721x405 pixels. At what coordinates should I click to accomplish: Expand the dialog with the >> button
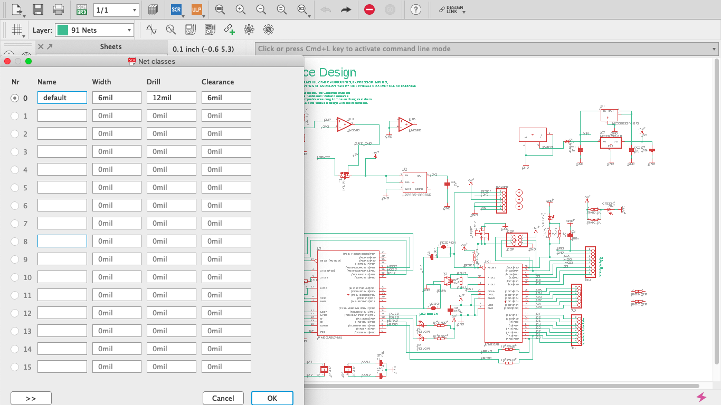coord(31,398)
